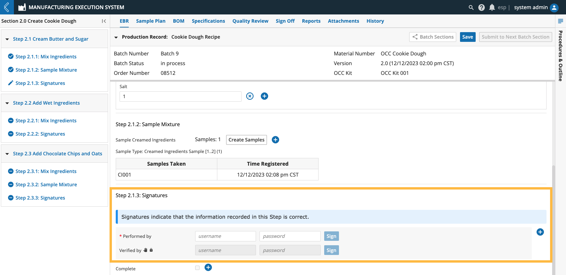Switch to the EBR tab
566x275 pixels.
(x=124, y=21)
